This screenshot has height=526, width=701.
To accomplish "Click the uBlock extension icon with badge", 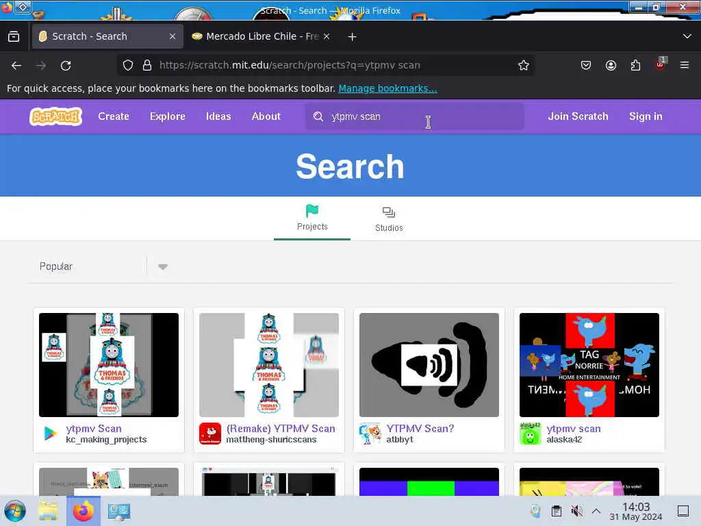I will coord(661,64).
